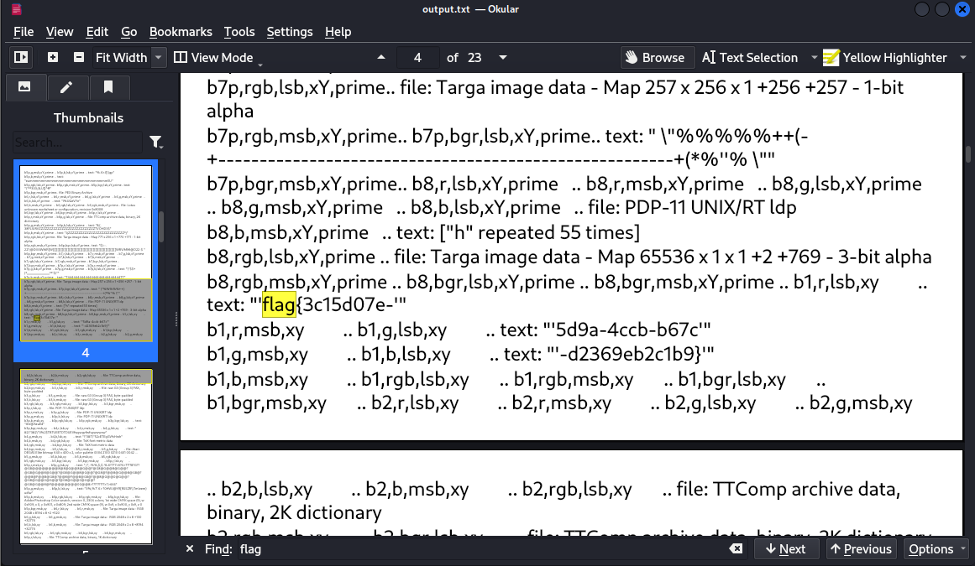Open the page count dropdown next to 23

[x=502, y=57]
